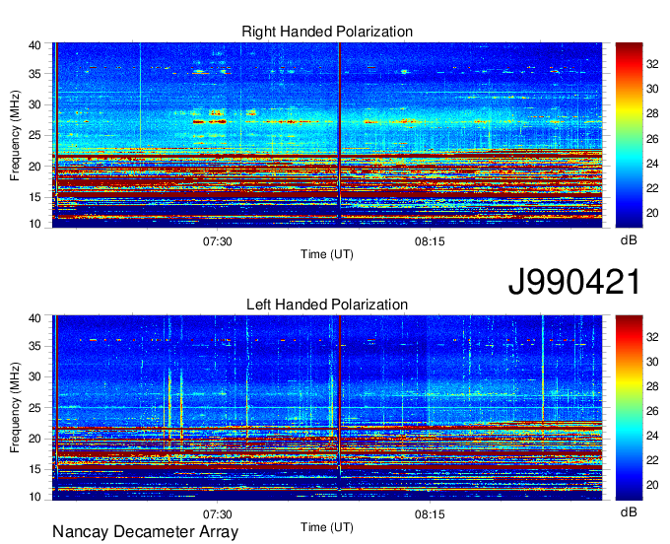Click the Left Handed Polarization title
Viewport: 670px width, 544px height.
[327, 305]
